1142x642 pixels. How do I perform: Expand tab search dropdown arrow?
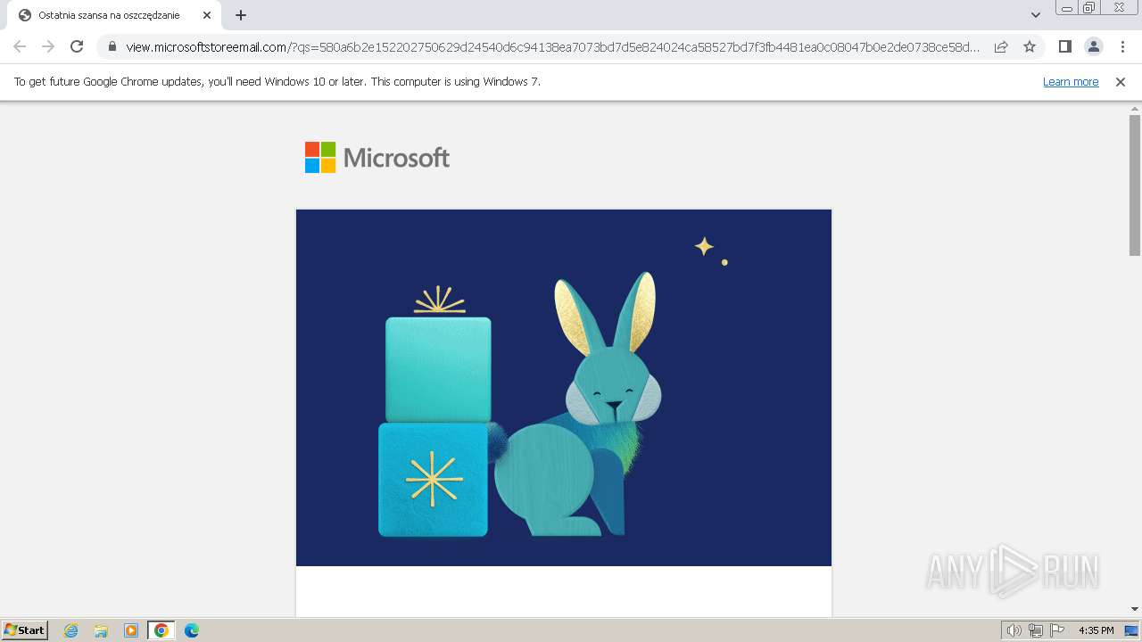[1036, 15]
